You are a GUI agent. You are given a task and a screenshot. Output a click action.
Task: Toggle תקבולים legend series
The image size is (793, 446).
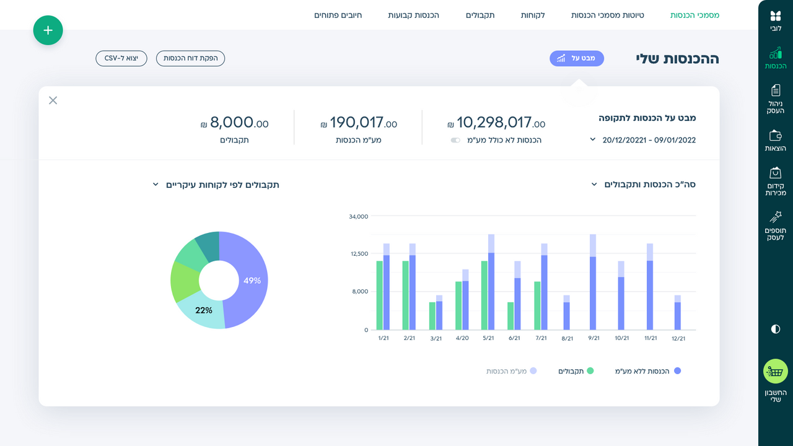[576, 370]
